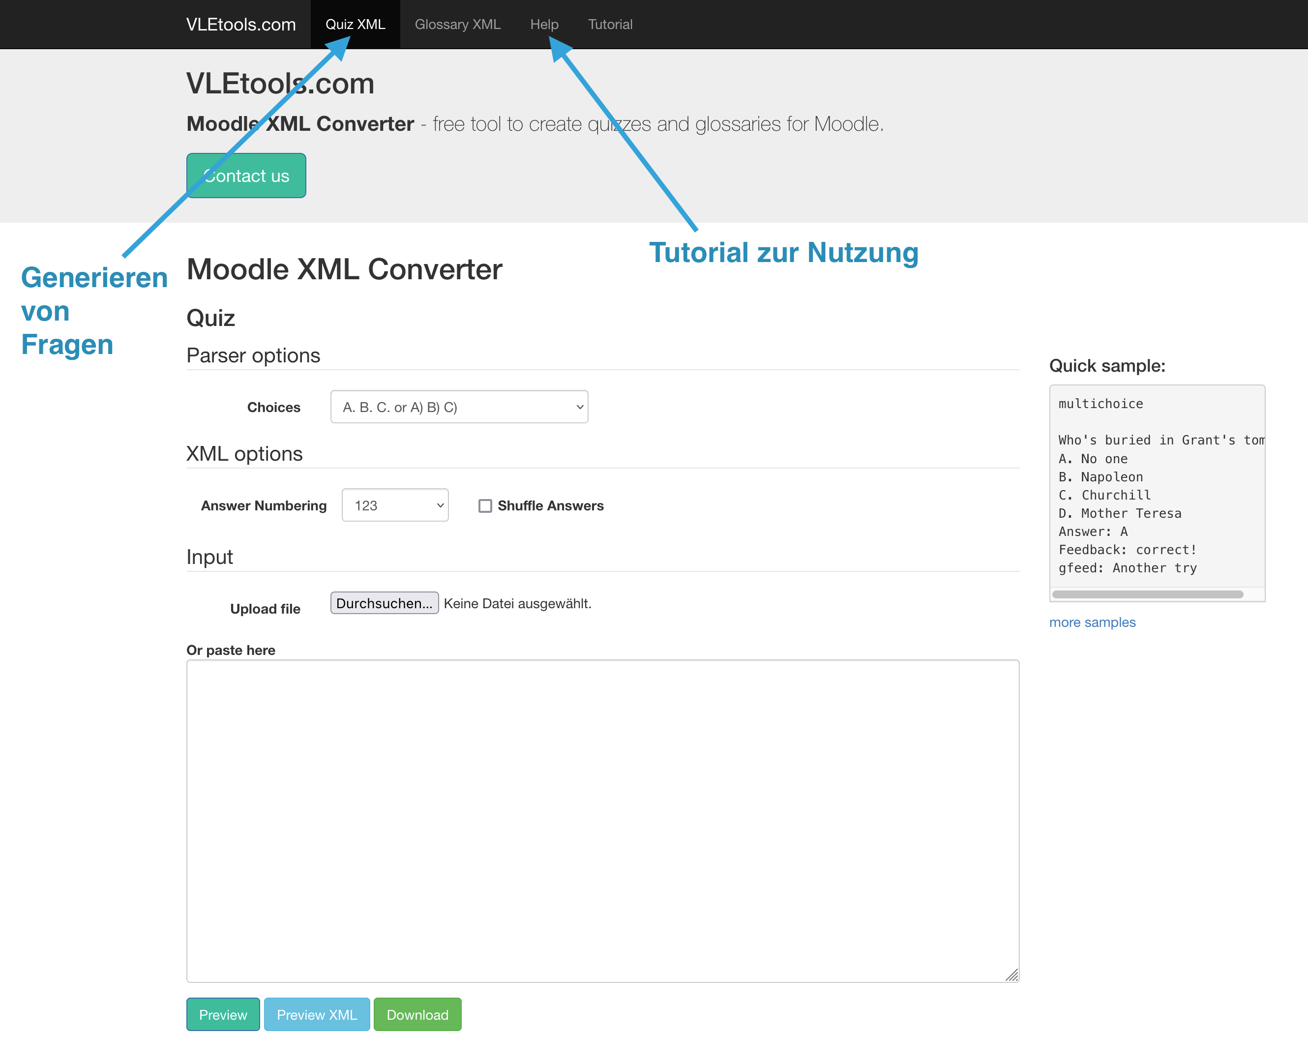Open the Glossary XML tab
Image resolution: width=1308 pixels, height=1063 pixels.
coord(457,25)
